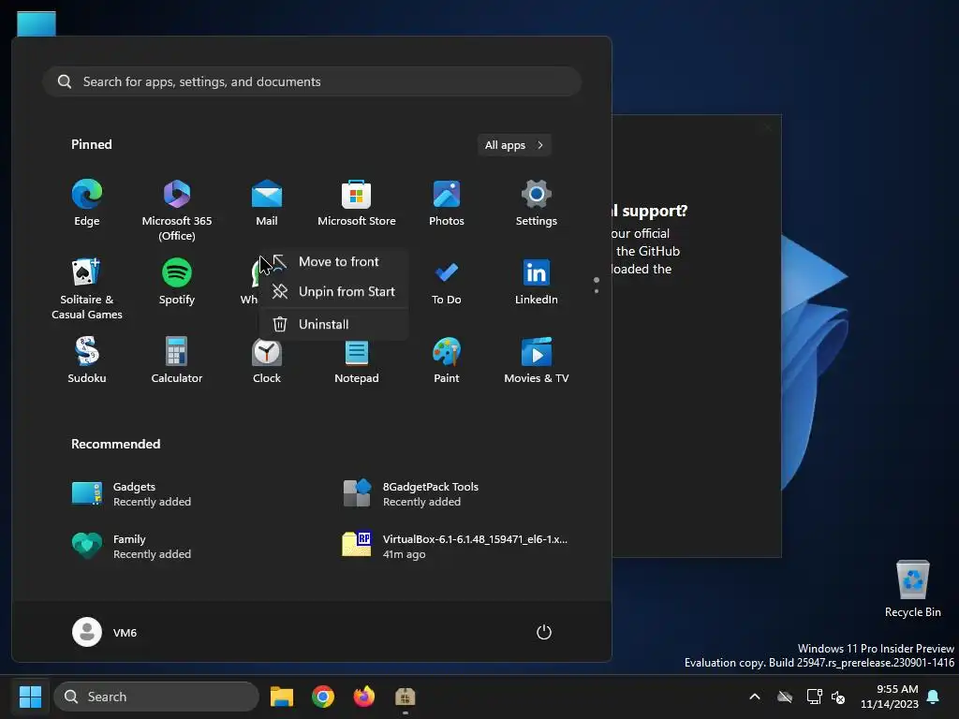Open network status tray icon
The height and width of the screenshot is (719, 959).
click(x=814, y=697)
